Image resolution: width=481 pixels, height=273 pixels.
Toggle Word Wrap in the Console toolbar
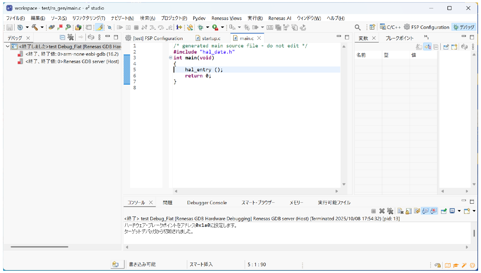coord(417,211)
